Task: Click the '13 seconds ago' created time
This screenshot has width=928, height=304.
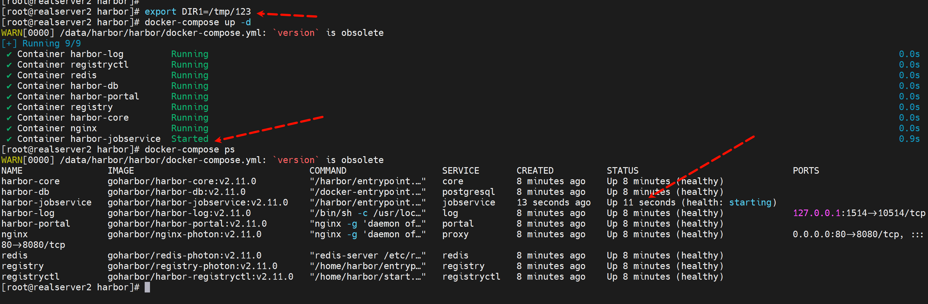Action: click(x=553, y=203)
